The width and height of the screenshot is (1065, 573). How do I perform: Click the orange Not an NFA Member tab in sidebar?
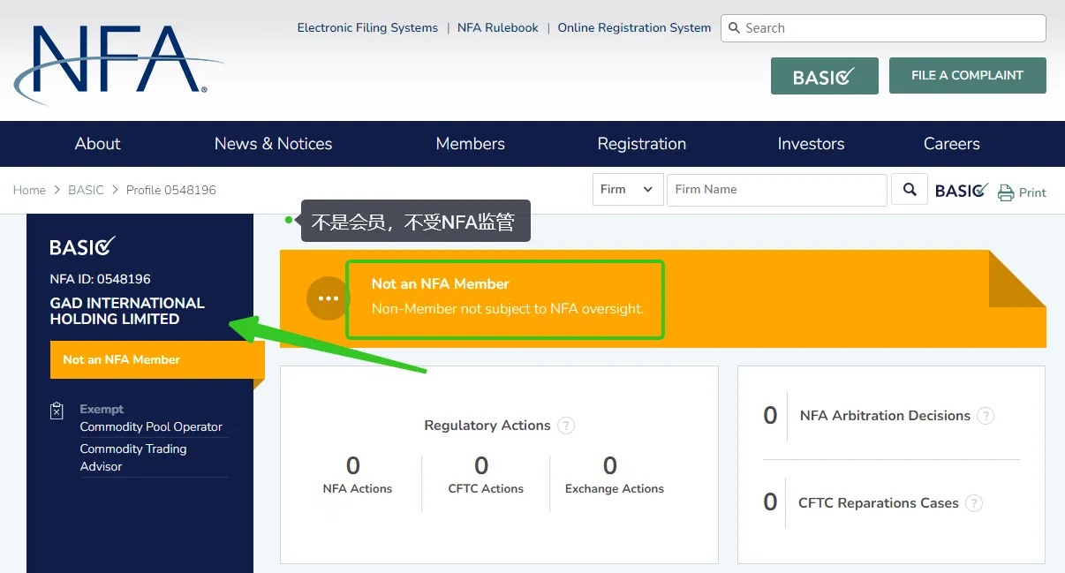pos(157,360)
